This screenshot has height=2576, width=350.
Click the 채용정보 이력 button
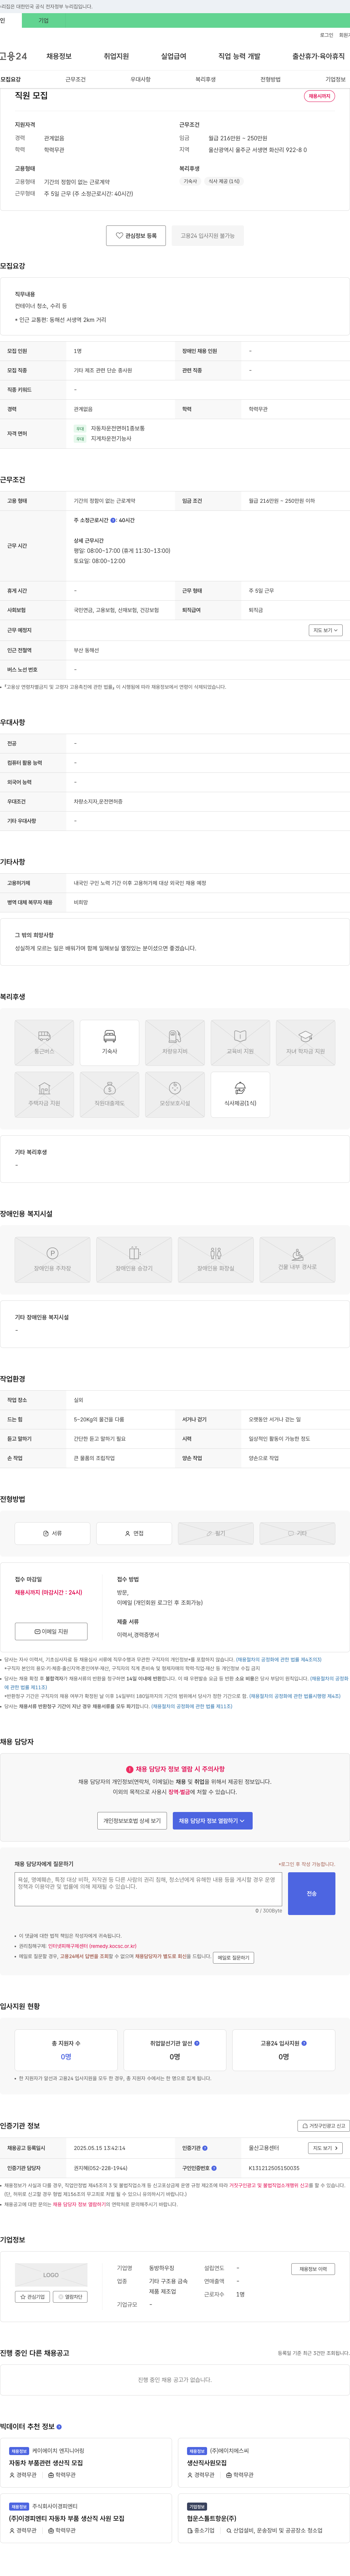[x=313, y=2269]
